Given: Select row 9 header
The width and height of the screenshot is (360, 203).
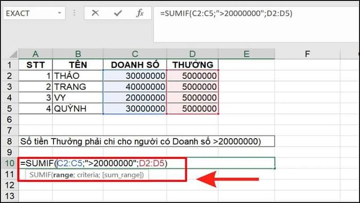Looking at the screenshot, I should tap(9, 152).
